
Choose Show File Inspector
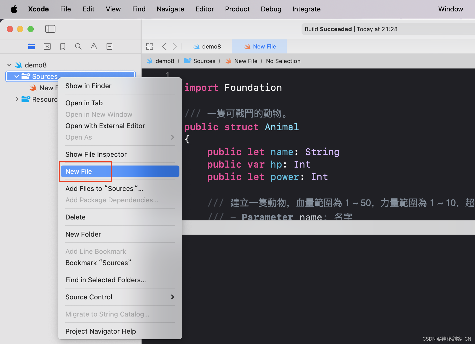click(x=120, y=154)
